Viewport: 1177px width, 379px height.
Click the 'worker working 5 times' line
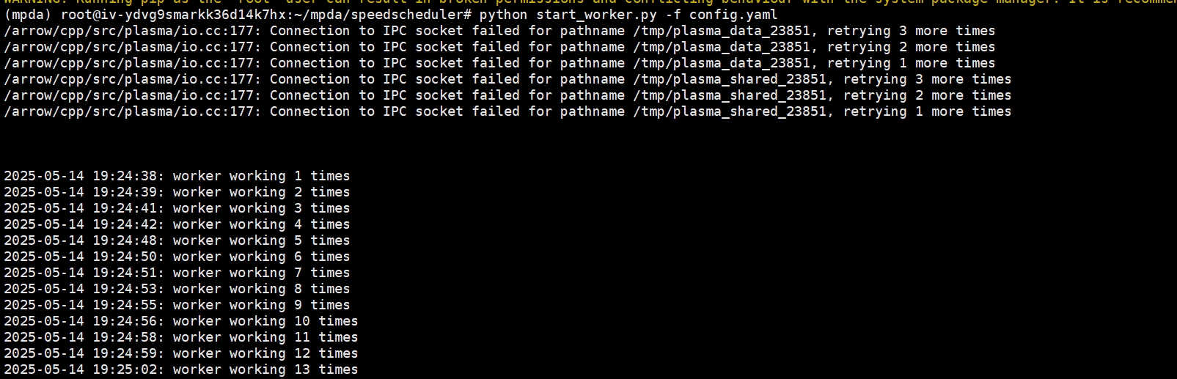click(x=177, y=240)
